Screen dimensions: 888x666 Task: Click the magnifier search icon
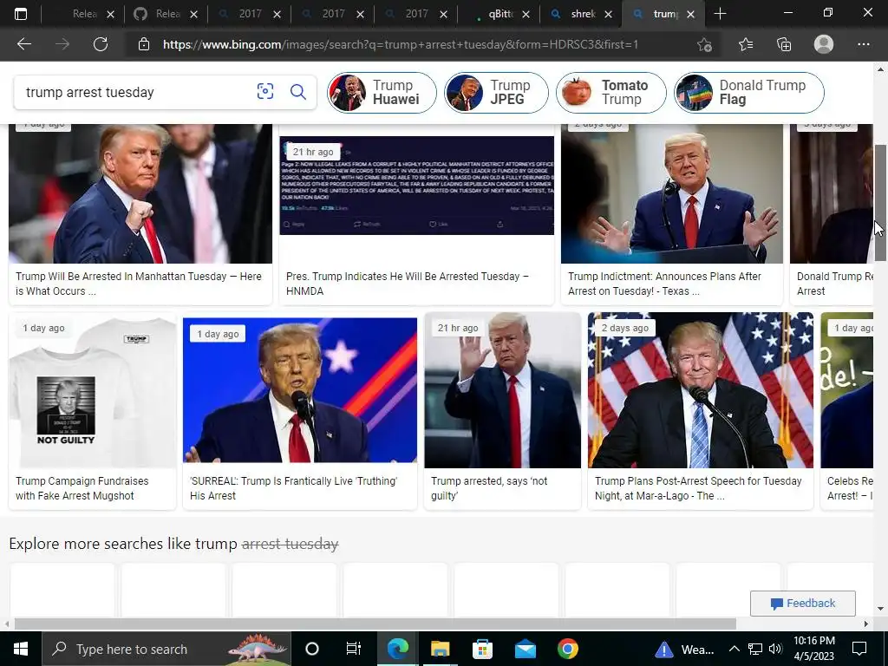[298, 91]
